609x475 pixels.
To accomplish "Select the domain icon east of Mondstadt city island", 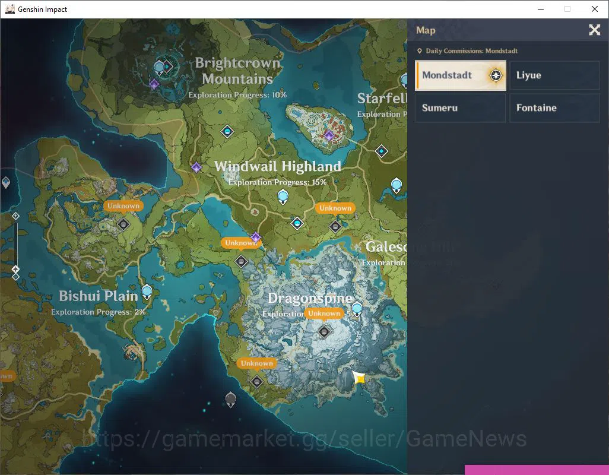I will 382,151.
